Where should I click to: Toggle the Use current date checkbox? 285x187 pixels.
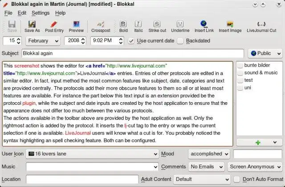coord(131,41)
